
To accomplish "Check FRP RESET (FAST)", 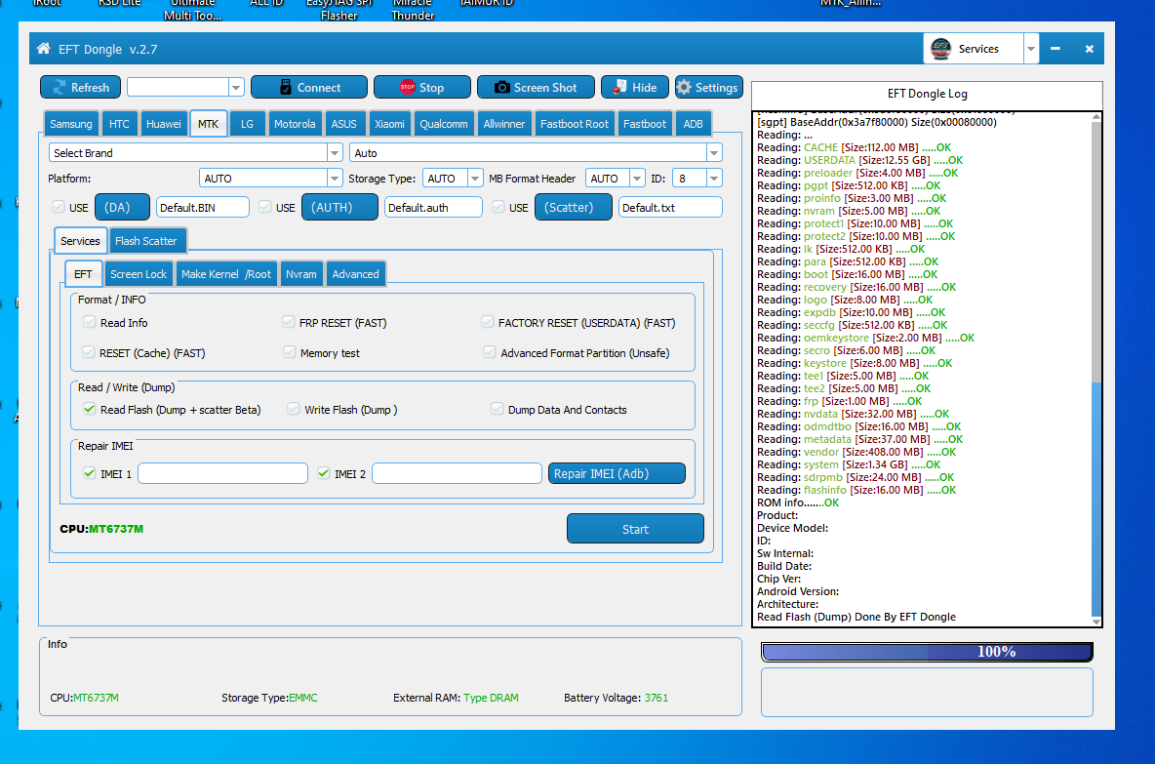I will [x=289, y=322].
